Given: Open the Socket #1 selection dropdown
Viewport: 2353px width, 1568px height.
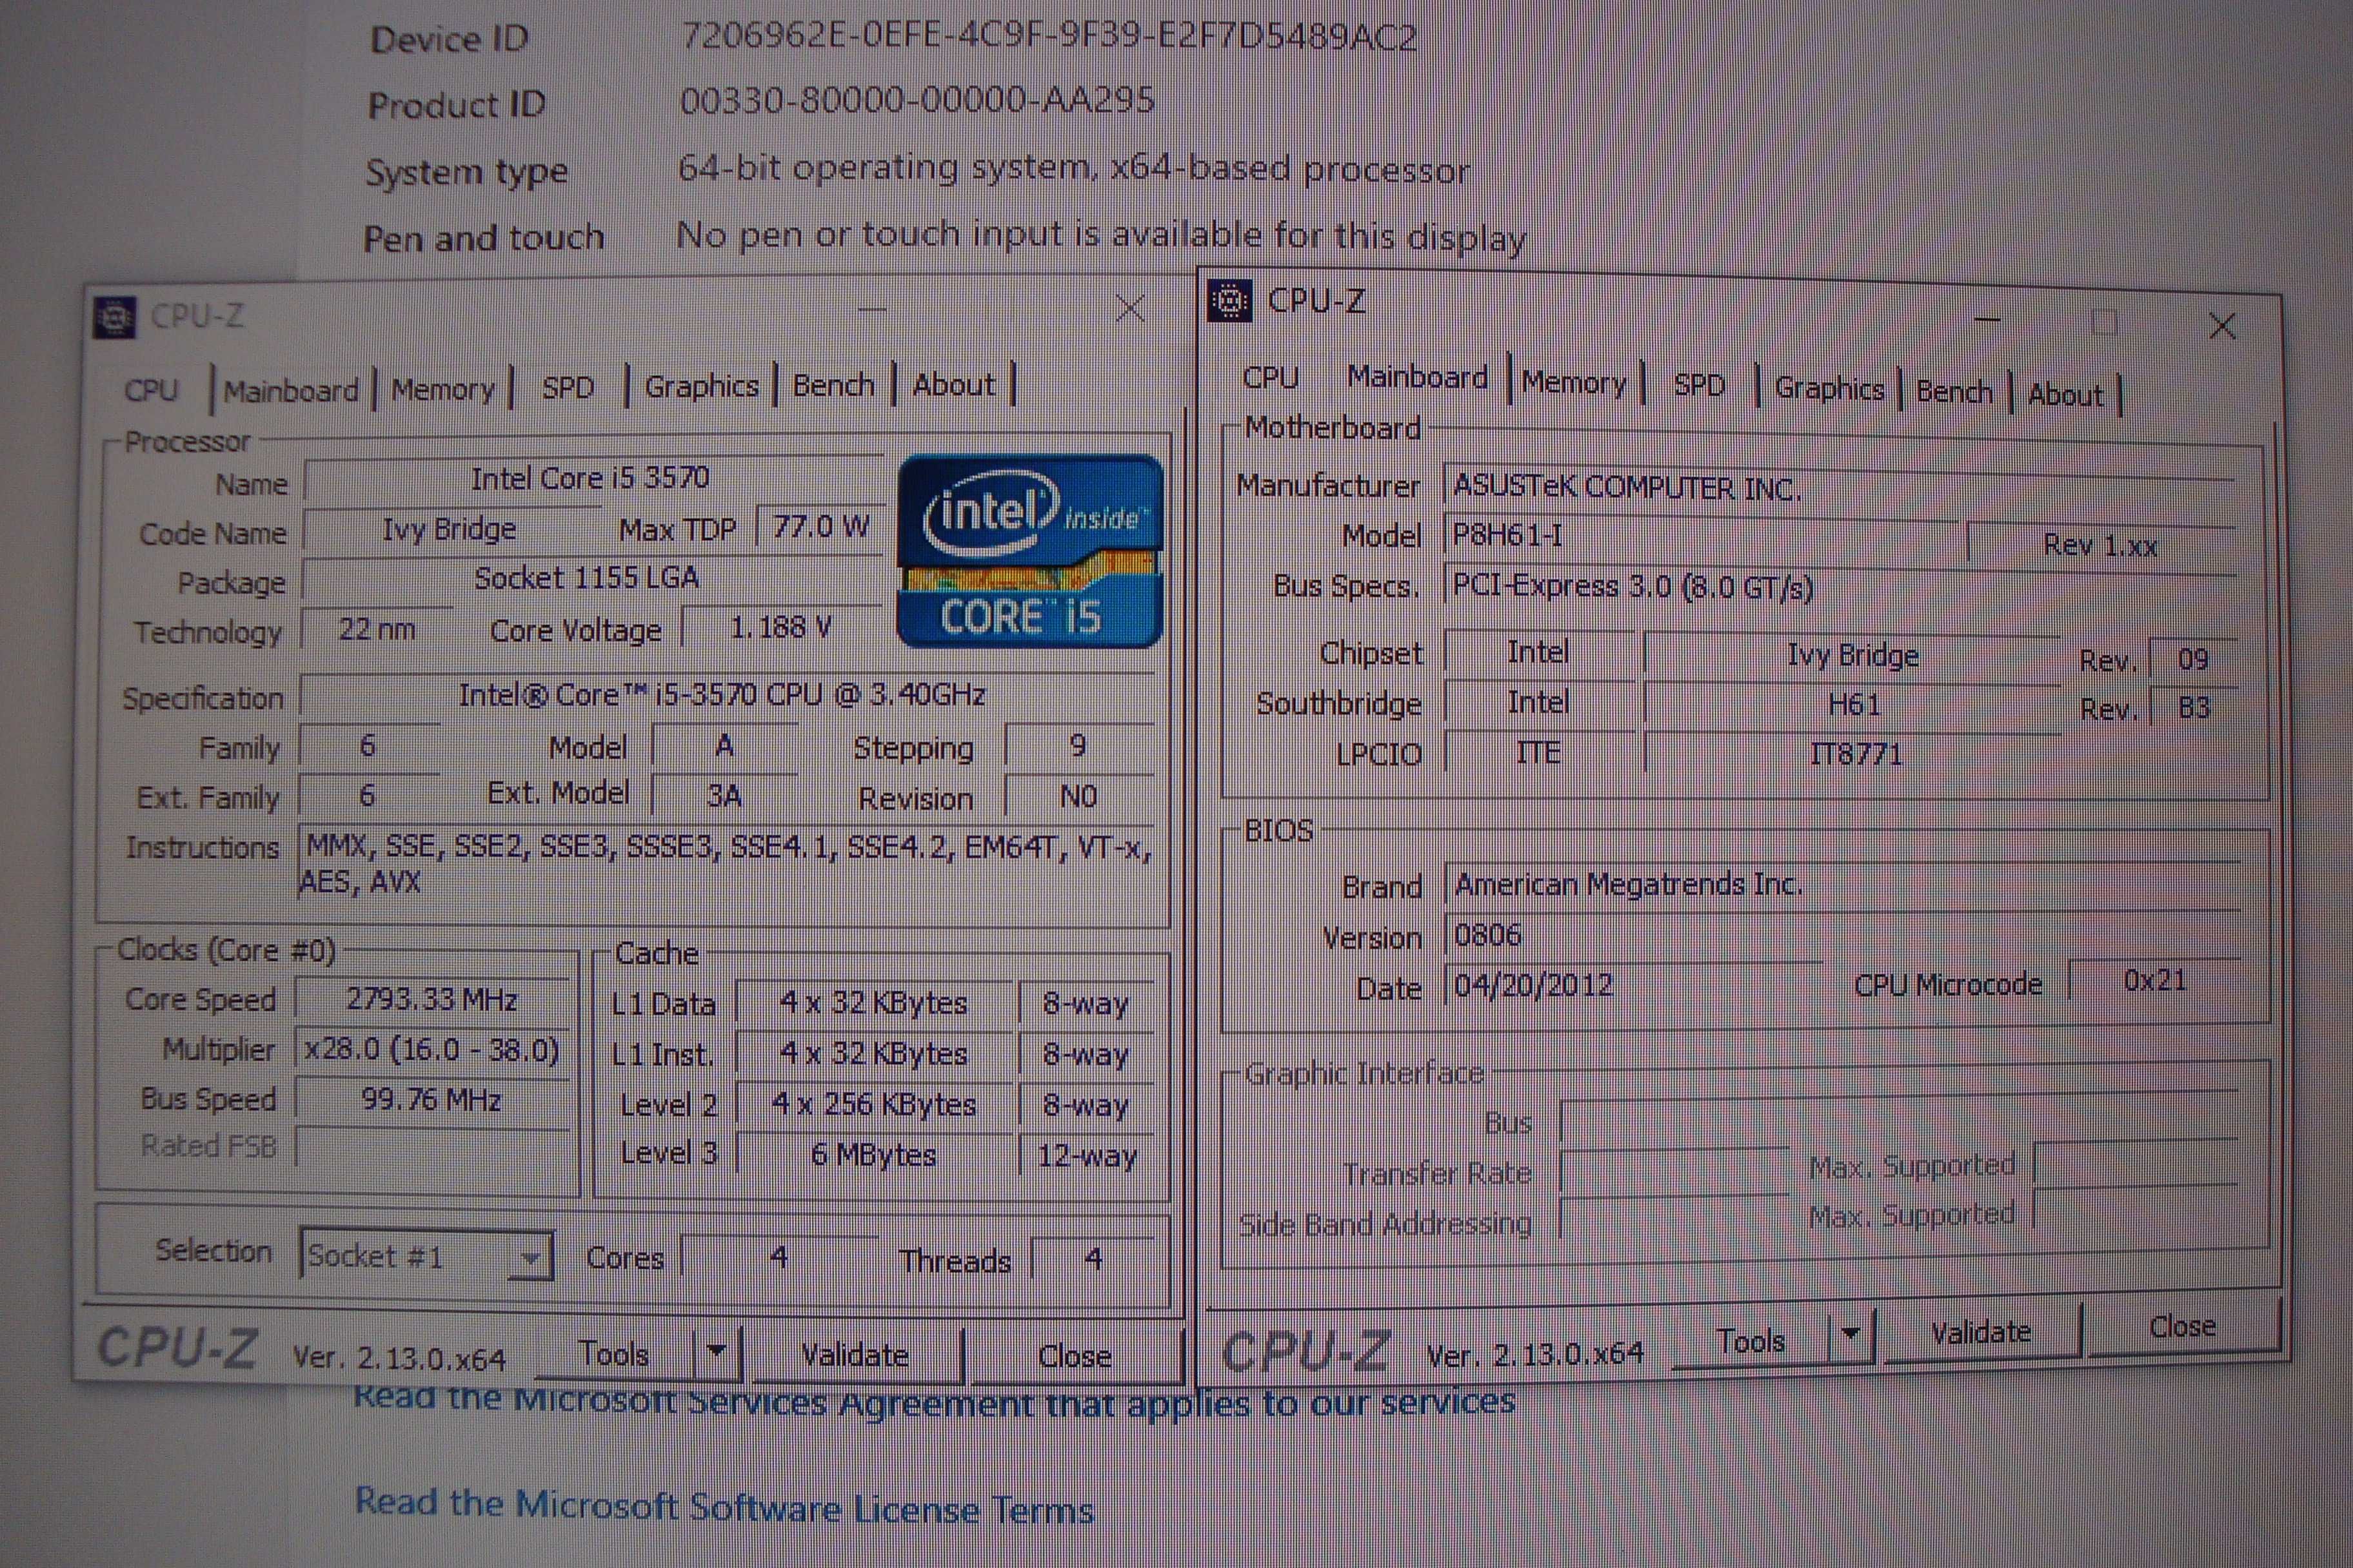Looking at the screenshot, I should tap(427, 1256).
